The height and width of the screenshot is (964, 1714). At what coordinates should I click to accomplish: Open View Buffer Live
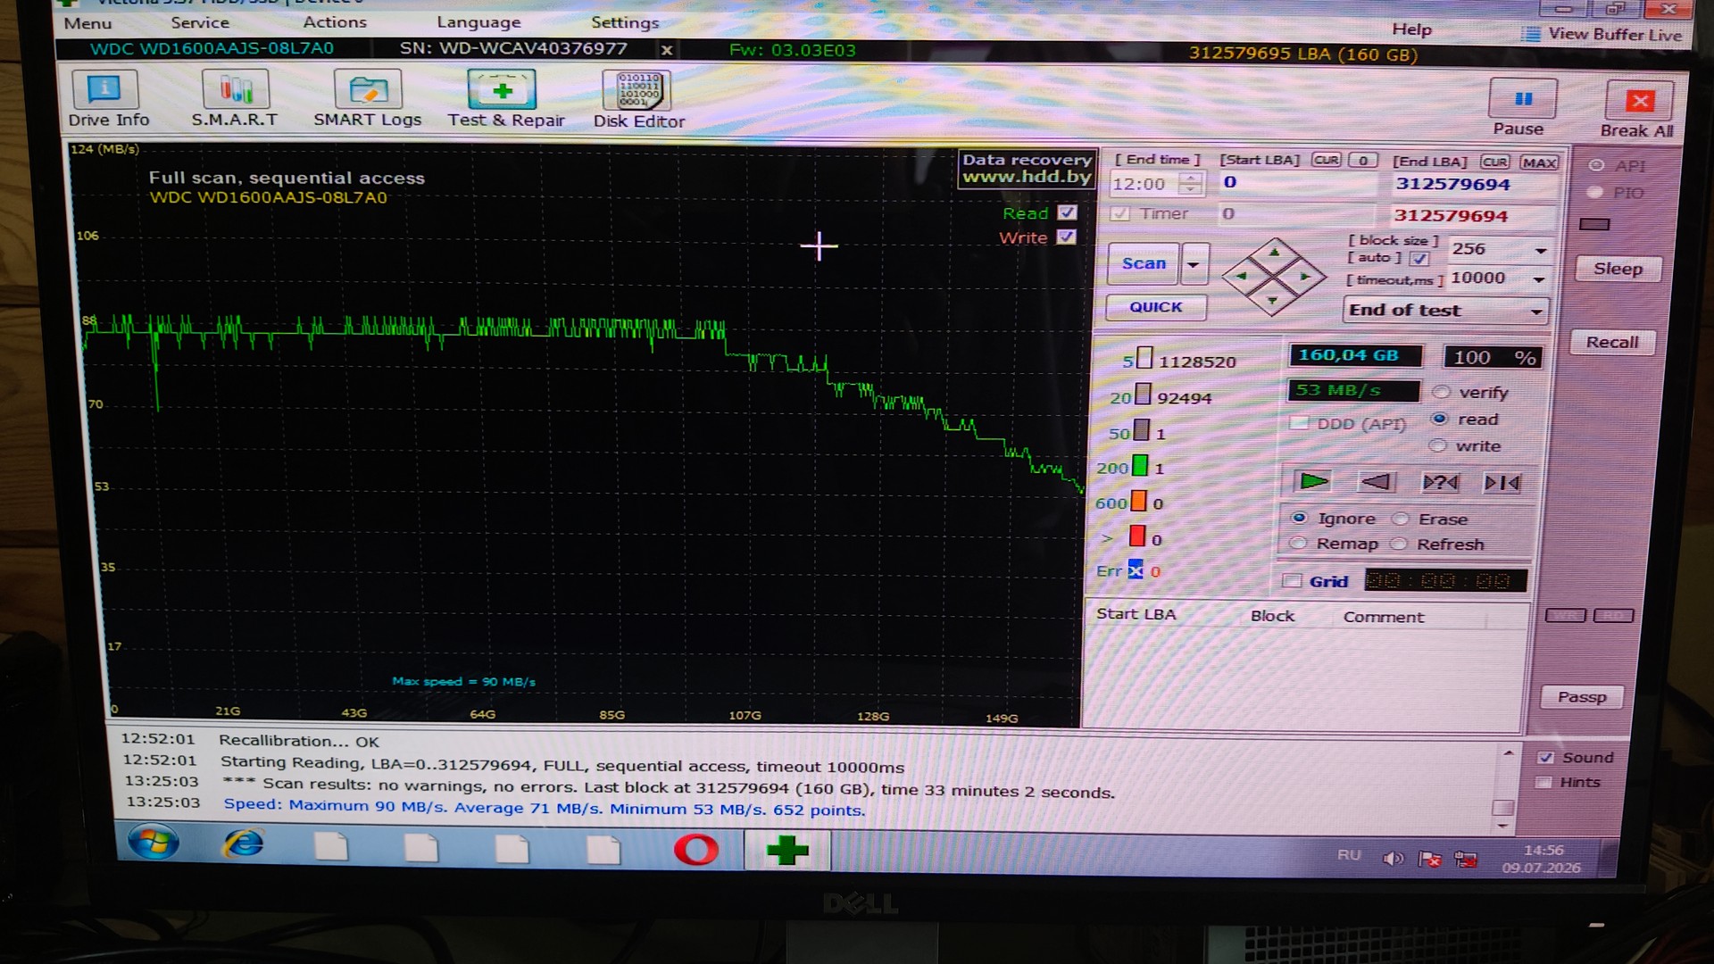point(1602,35)
